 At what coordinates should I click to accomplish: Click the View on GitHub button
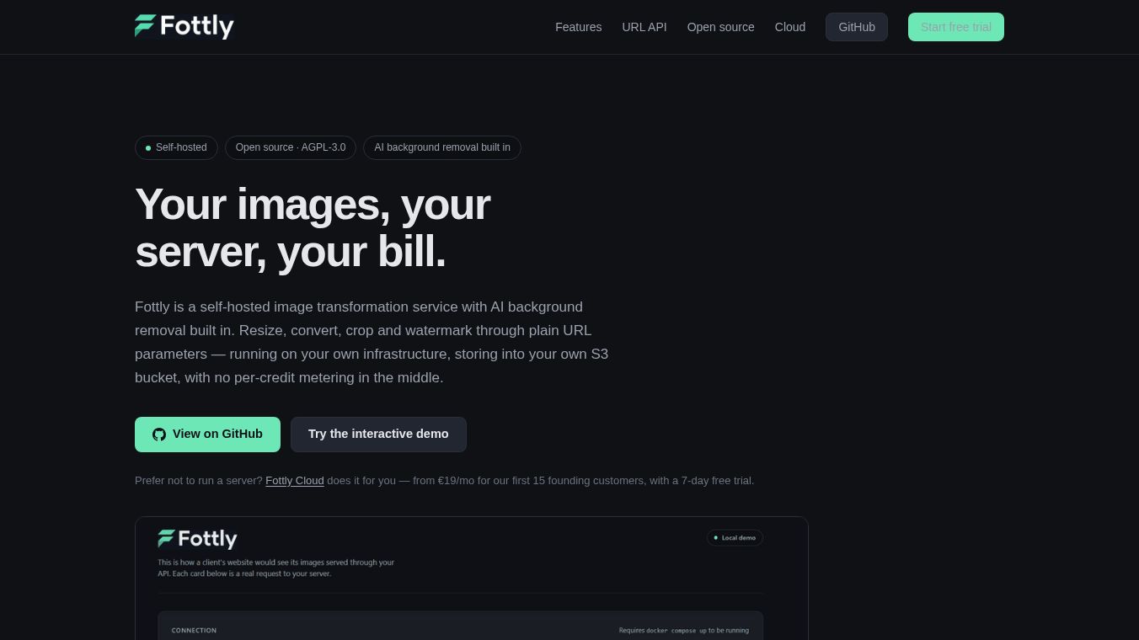[x=207, y=435]
